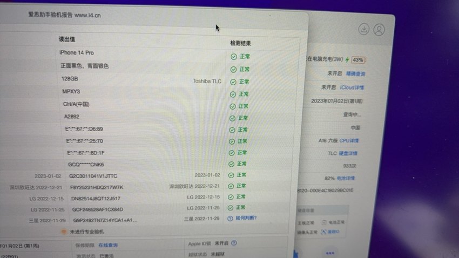Click the check icon on the 128GB row
459x258 pixels.
pyautogui.click(x=233, y=82)
